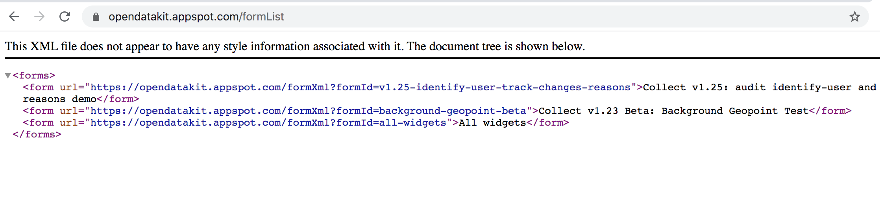Image resolution: width=880 pixels, height=205 pixels.
Task: Click the 'reasons demo' text line
Action: (x=60, y=99)
